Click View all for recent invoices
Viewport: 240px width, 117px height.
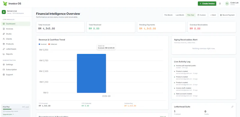tap(163, 116)
